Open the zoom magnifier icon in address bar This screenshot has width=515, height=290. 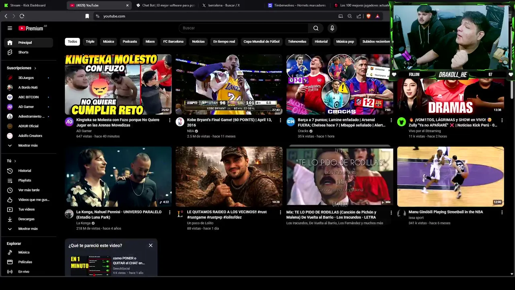click(350, 16)
